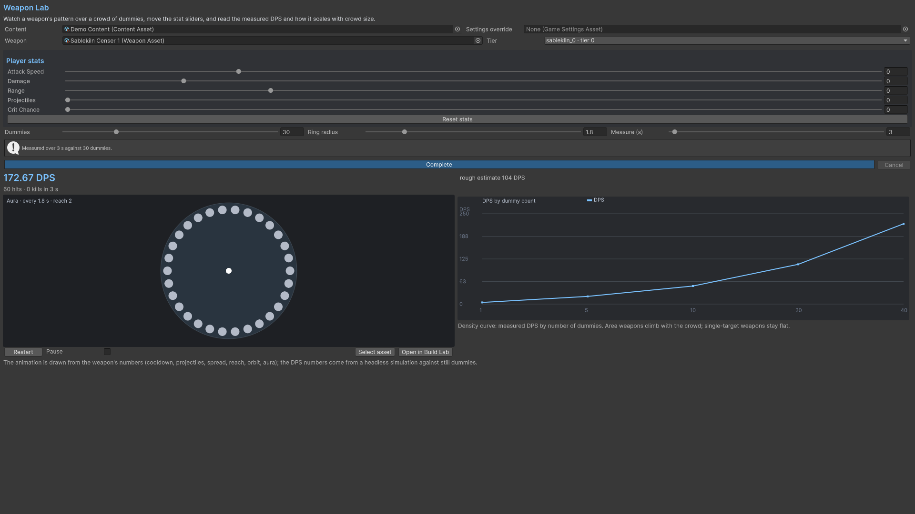Click the Range slider handle
Screen dimensions: 915x514
(x=271, y=90)
